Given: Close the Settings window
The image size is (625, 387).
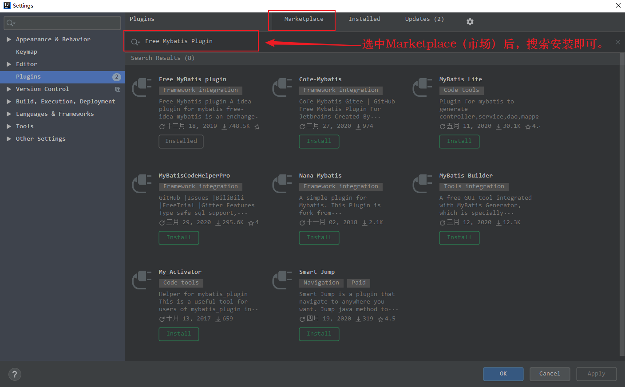Looking at the screenshot, I should (618, 6).
